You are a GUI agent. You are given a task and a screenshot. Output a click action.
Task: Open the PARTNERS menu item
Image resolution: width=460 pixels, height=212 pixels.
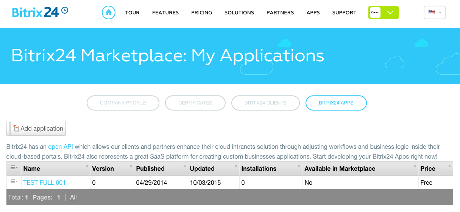[280, 12]
